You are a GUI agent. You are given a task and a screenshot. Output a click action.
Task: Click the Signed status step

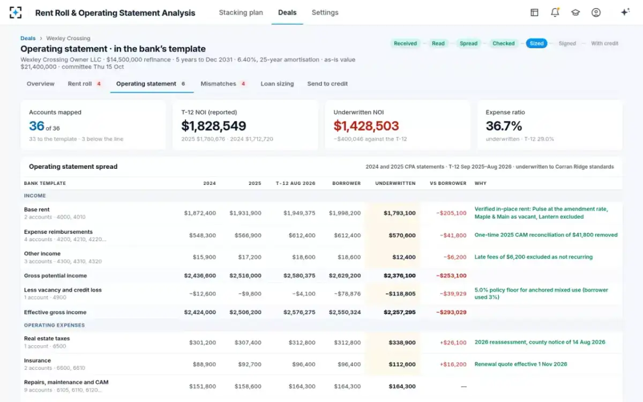point(567,43)
